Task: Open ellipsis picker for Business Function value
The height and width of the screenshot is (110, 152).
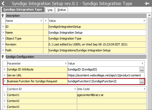Action: tap(142, 81)
